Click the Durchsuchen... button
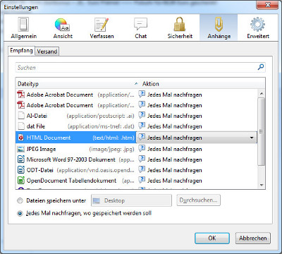282x254 pixels. (198, 200)
